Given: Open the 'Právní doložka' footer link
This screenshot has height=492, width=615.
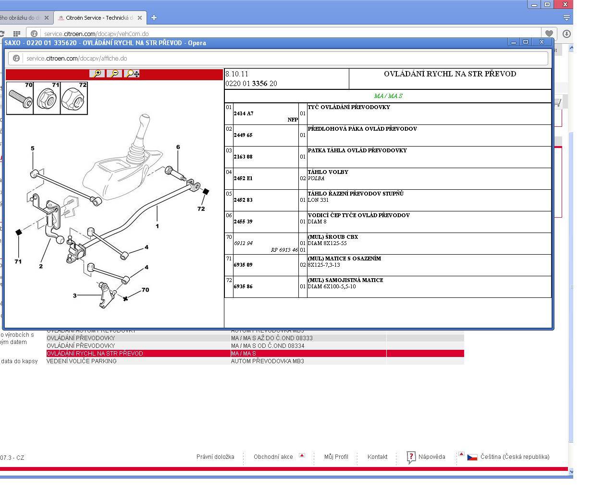Looking at the screenshot, I should [215, 457].
